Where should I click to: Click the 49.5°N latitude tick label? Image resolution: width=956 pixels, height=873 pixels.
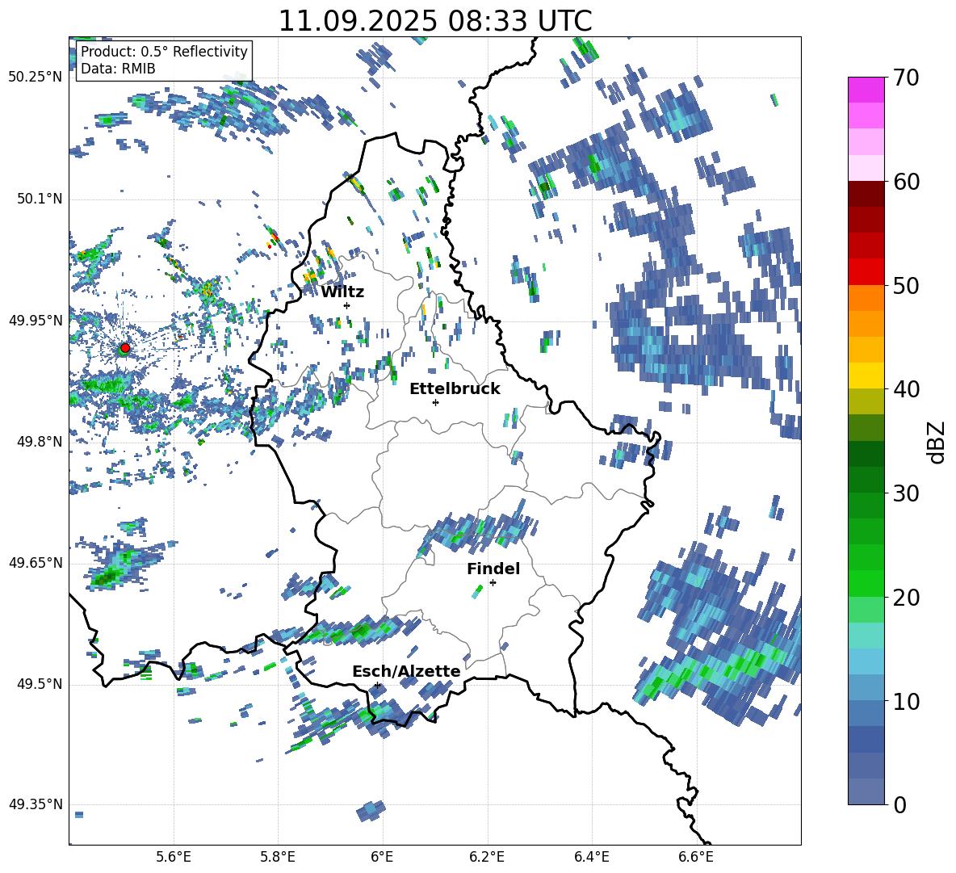(x=39, y=683)
